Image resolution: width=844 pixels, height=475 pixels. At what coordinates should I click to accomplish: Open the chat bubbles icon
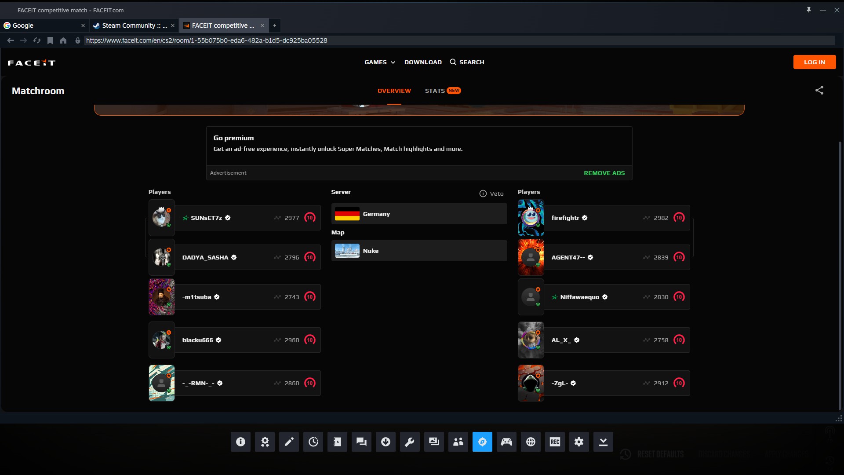click(x=361, y=442)
